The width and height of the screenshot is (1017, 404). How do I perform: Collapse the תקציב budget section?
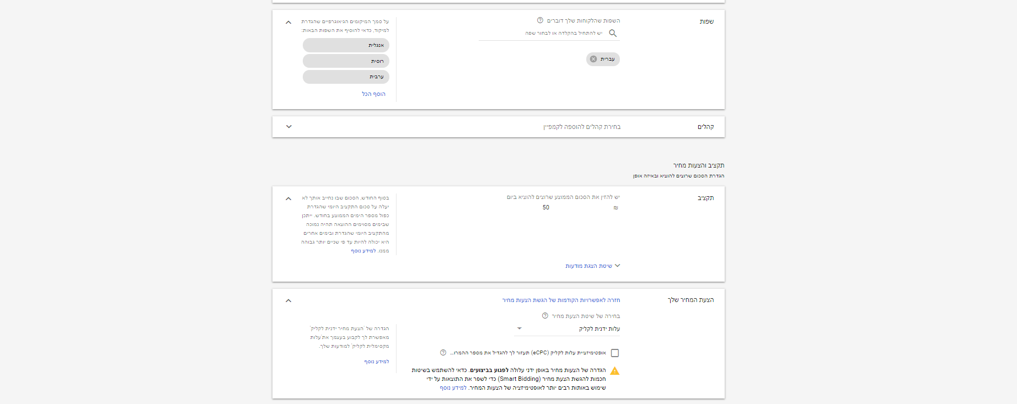coord(288,198)
